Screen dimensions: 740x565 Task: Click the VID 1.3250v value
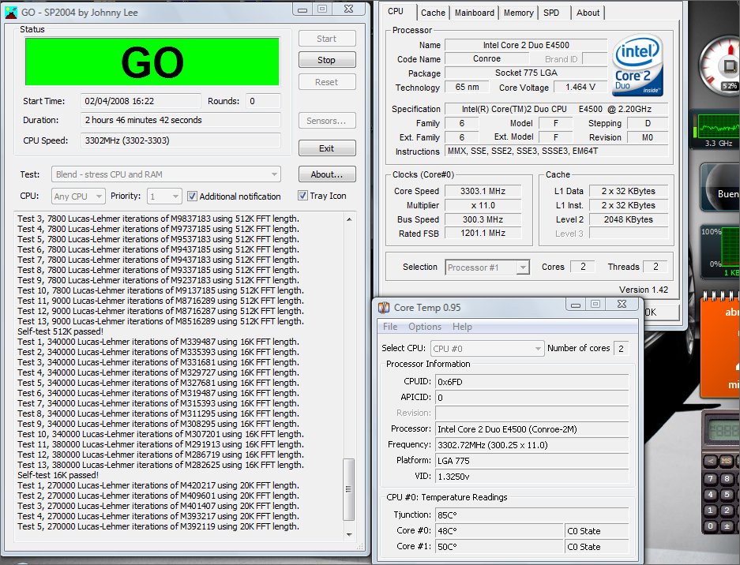(x=532, y=477)
